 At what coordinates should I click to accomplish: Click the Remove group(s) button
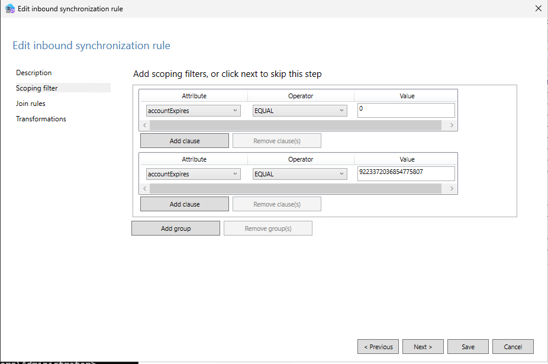[x=267, y=228]
